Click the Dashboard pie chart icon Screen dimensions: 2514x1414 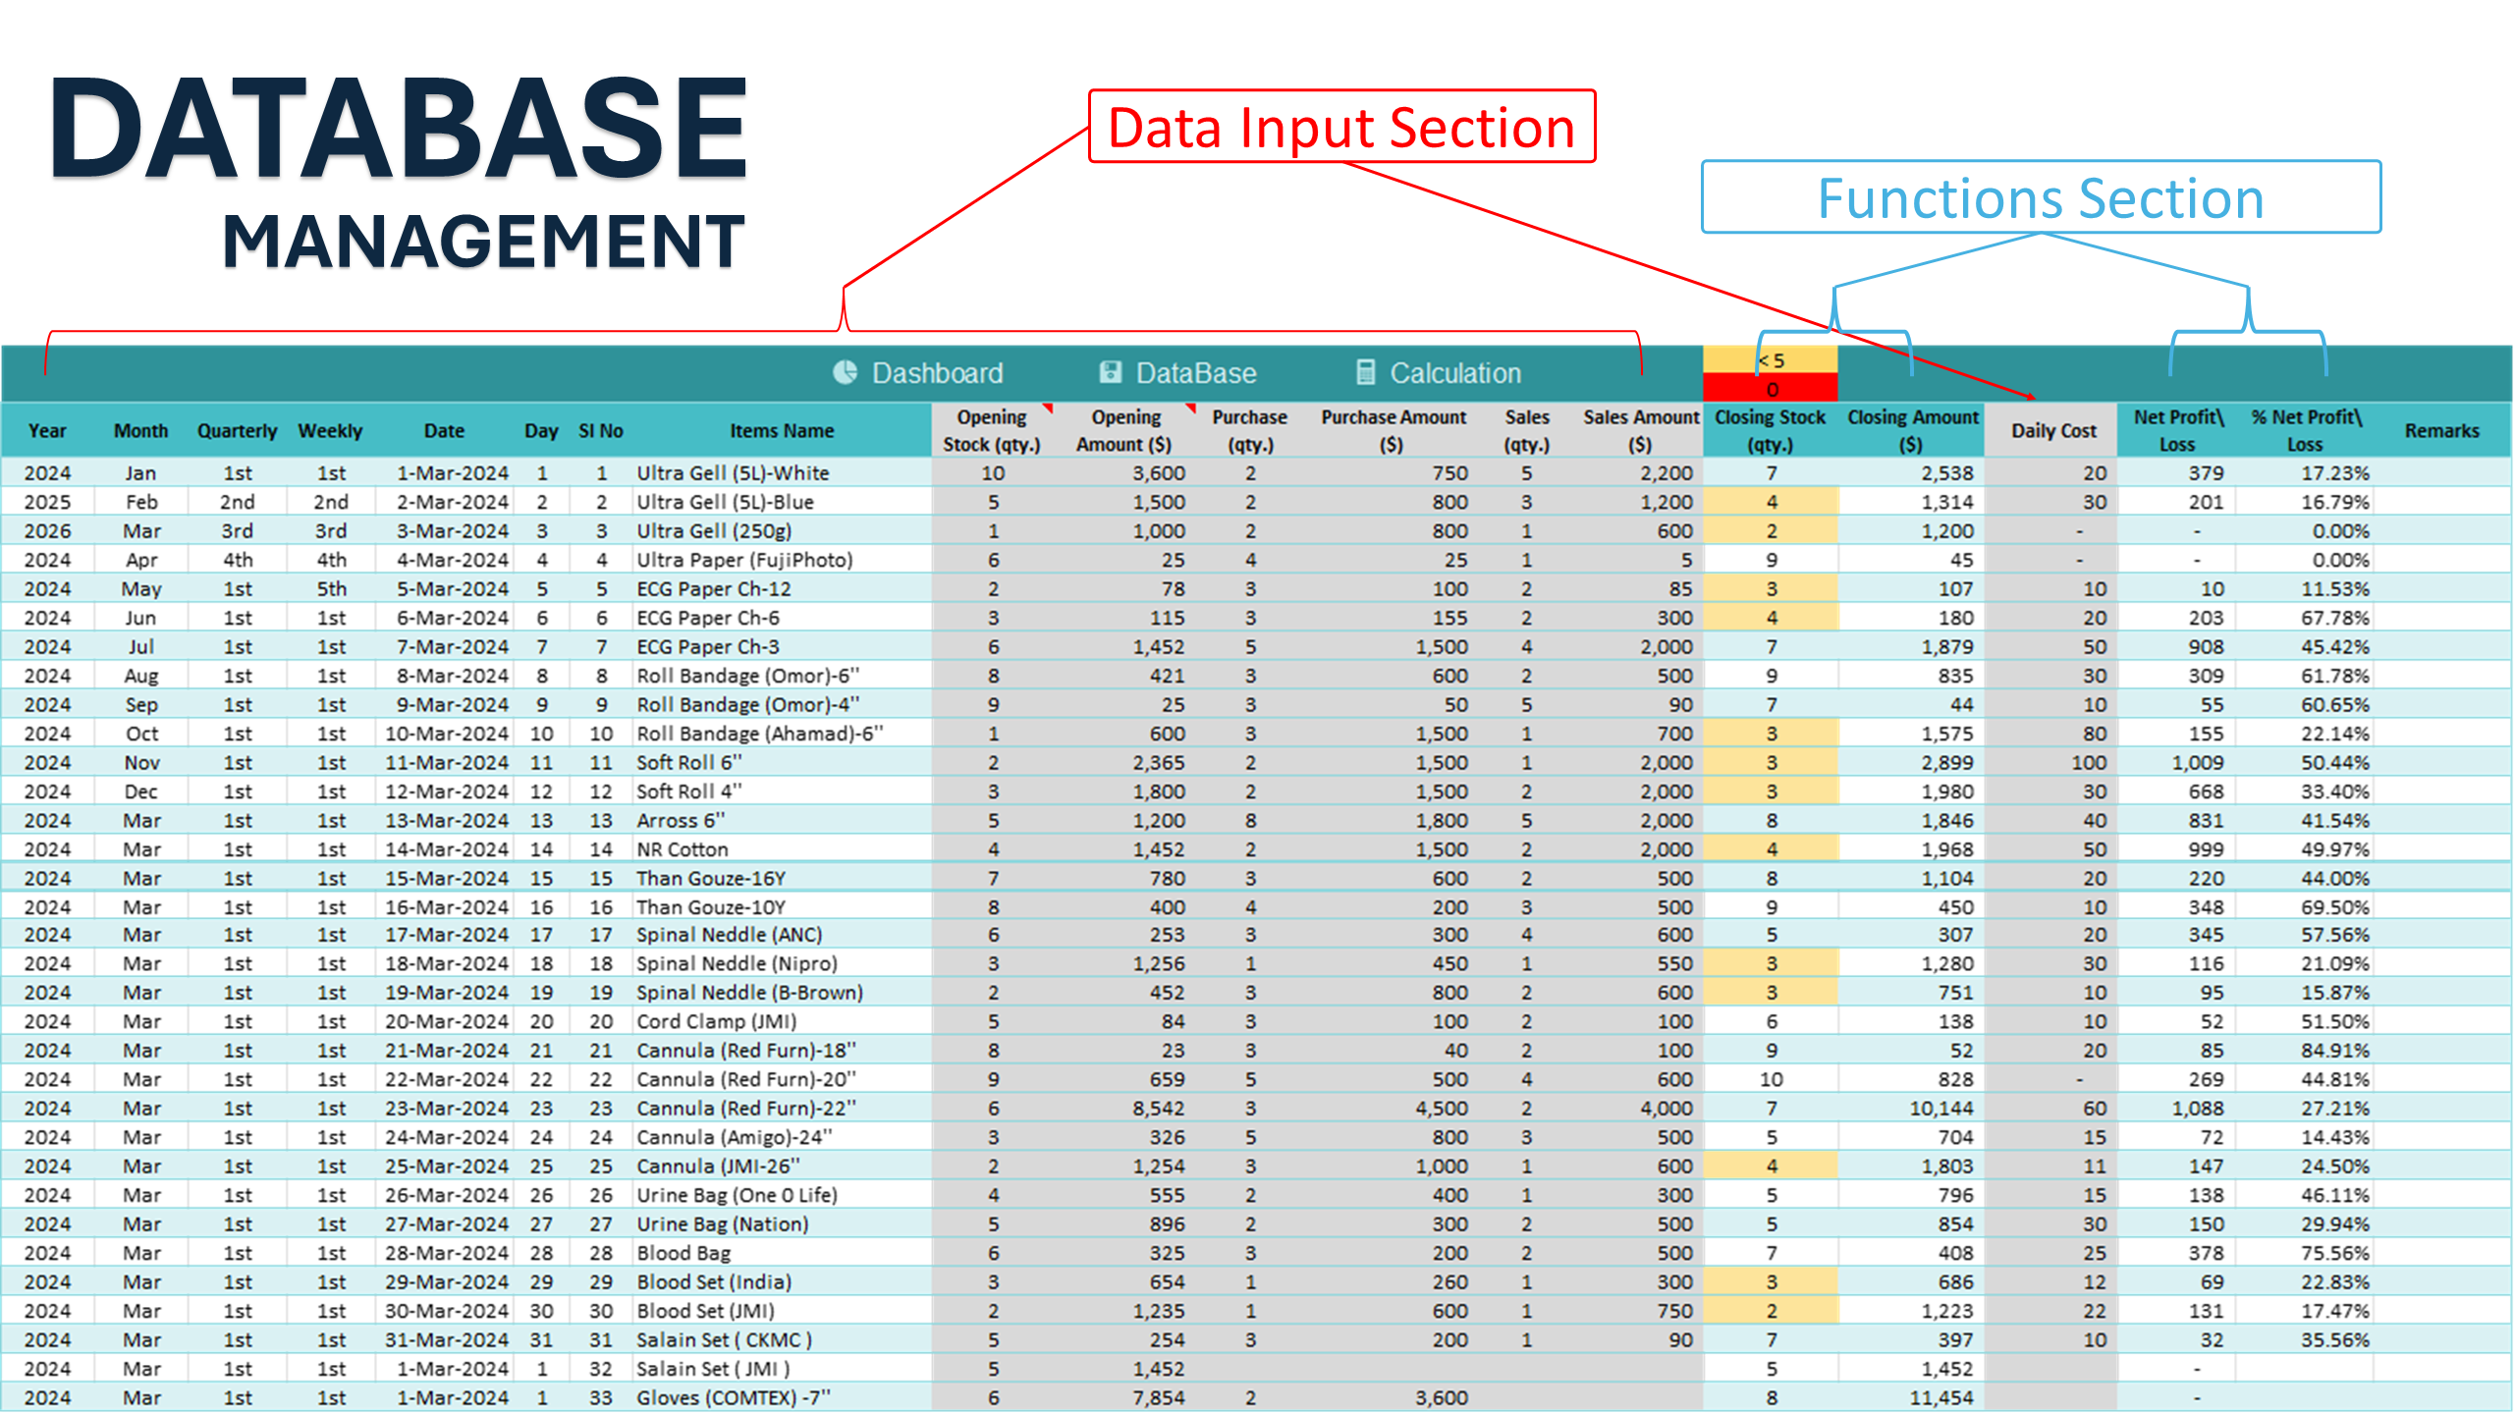[845, 373]
